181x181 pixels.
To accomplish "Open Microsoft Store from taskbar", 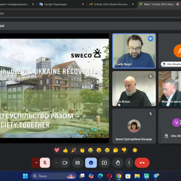I will [128, 176].
